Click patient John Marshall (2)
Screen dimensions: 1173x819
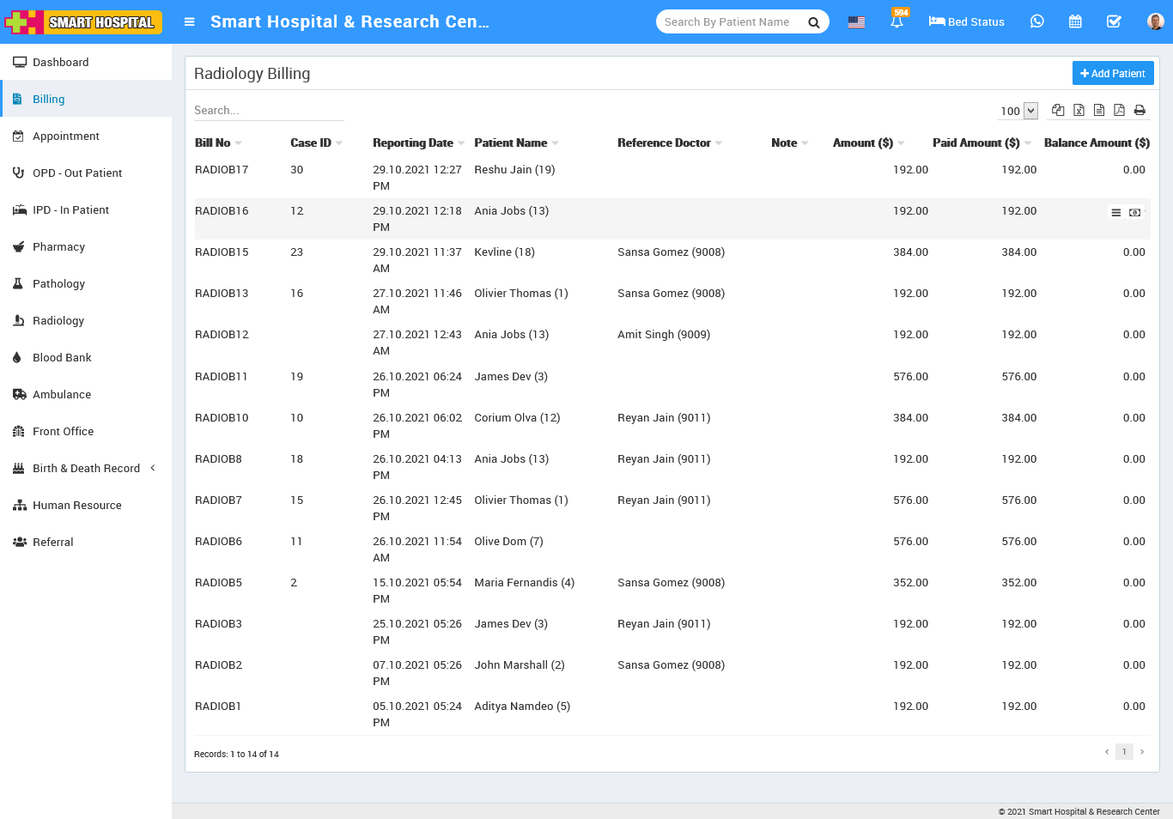(520, 665)
